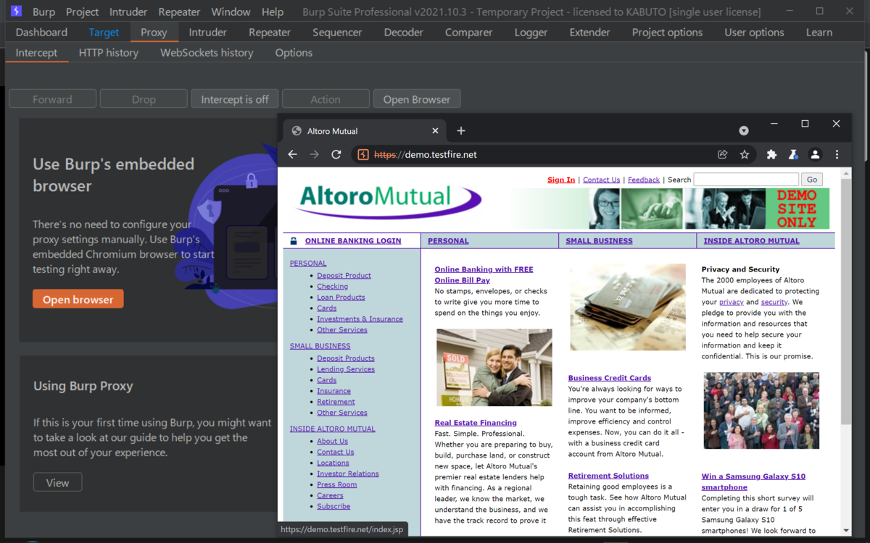Open a new browser tab
870x543 pixels.
tap(461, 131)
